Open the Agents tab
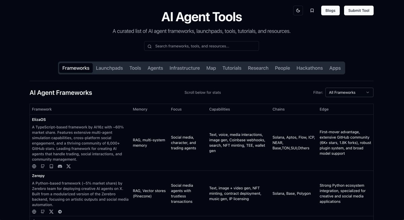404x220 pixels. tap(155, 68)
